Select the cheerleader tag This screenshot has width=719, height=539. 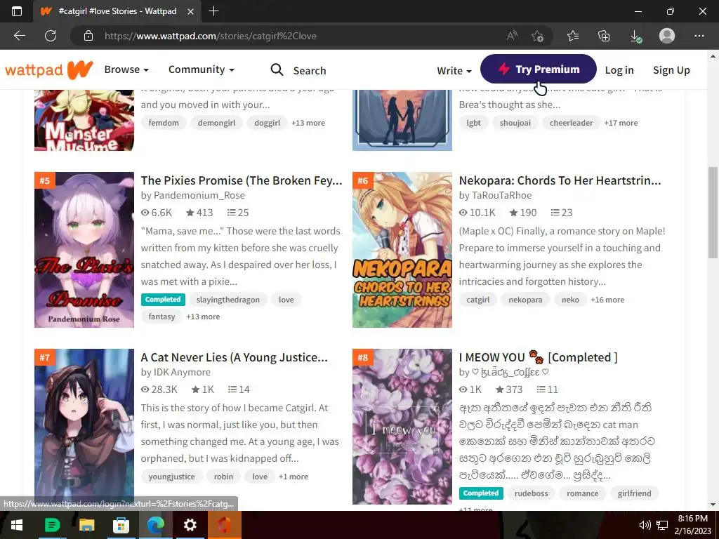tap(572, 123)
